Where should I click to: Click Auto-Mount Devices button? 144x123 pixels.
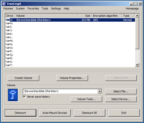point(55,113)
